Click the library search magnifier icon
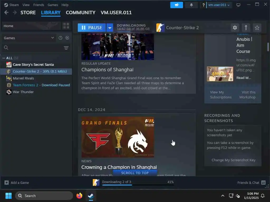The height and width of the screenshot is (202, 270). [x=6, y=48]
